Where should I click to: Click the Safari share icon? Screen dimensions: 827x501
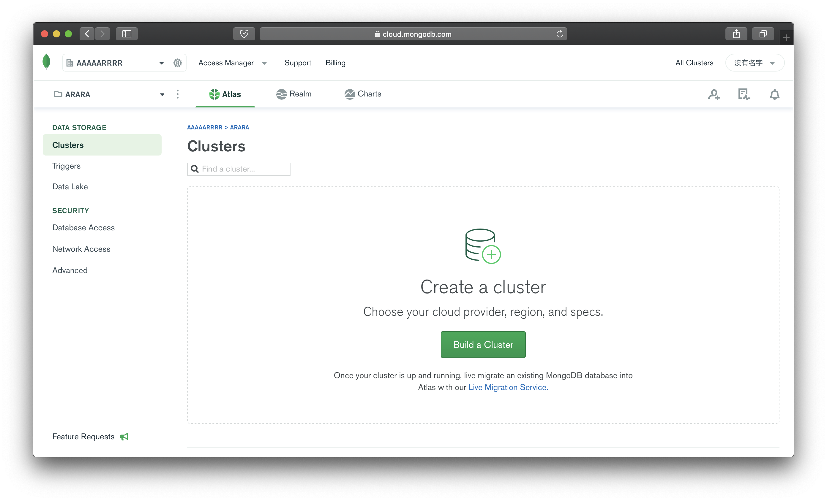pyautogui.click(x=736, y=34)
